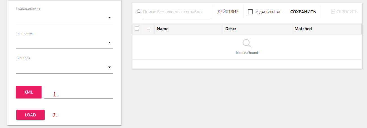Click the Подразделение field label

click(28, 8)
